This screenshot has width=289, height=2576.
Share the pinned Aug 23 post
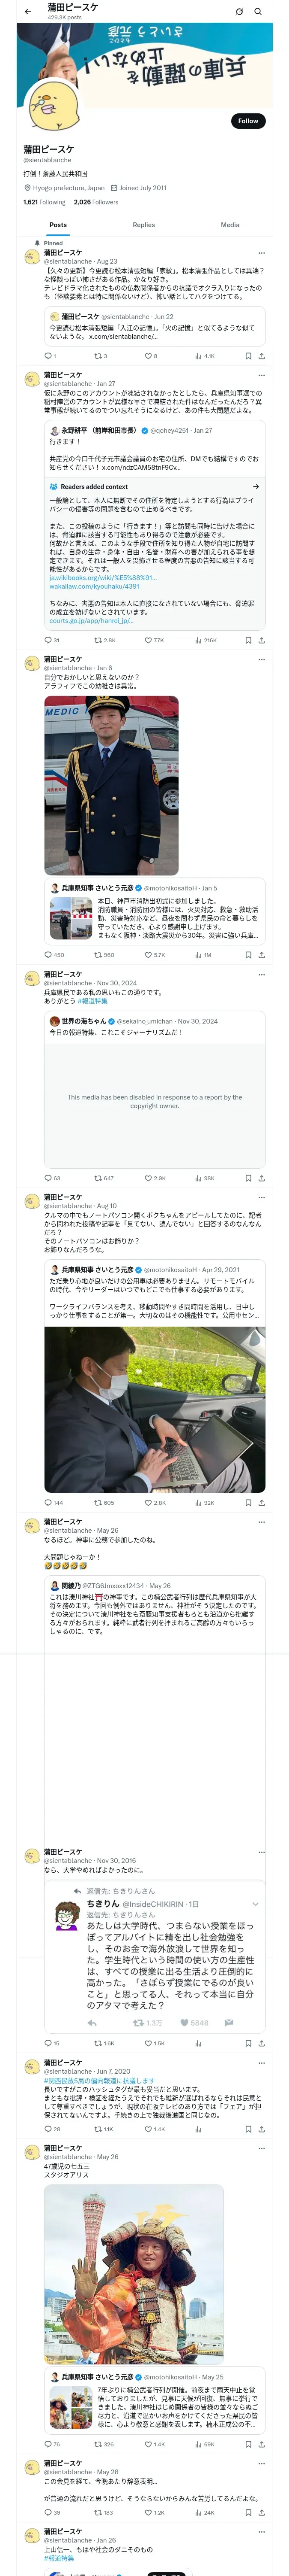(262, 356)
